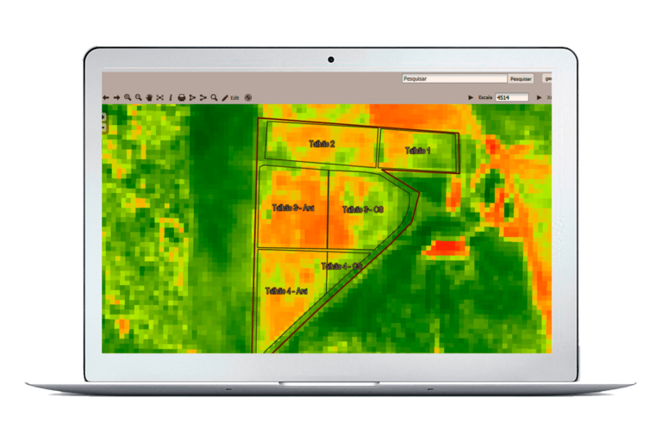Click the Escala value field 4514

pyautogui.click(x=512, y=98)
